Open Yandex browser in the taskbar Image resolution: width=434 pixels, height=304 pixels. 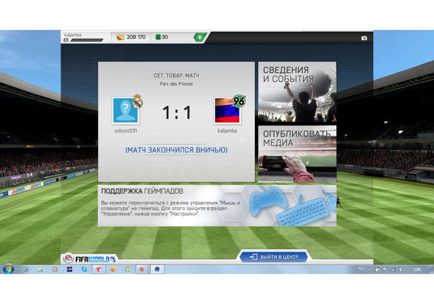pyautogui.click(x=99, y=269)
